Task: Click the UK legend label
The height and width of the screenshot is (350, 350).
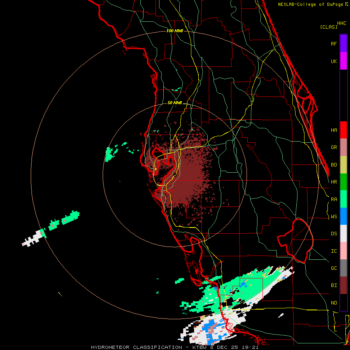Action: pos(334,61)
